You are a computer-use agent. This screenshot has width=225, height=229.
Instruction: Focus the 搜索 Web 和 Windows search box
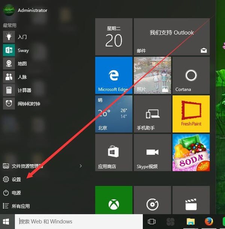(x=79, y=222)
